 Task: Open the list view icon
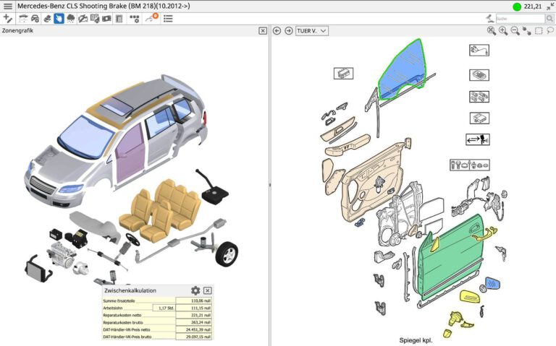(168, 18)
